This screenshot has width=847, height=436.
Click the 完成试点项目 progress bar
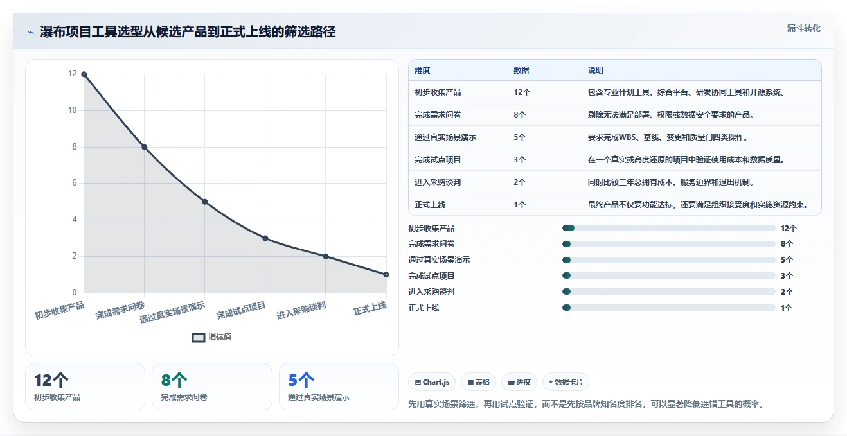coord(668,276)
